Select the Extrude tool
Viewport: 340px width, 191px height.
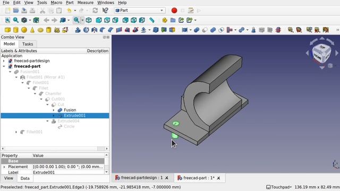pos(78,30)
